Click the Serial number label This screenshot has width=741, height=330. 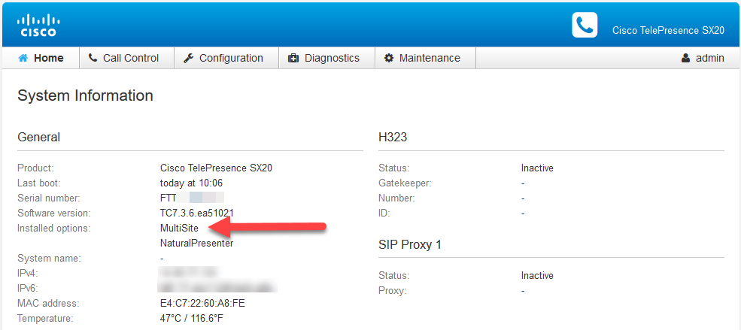[49, 198]
